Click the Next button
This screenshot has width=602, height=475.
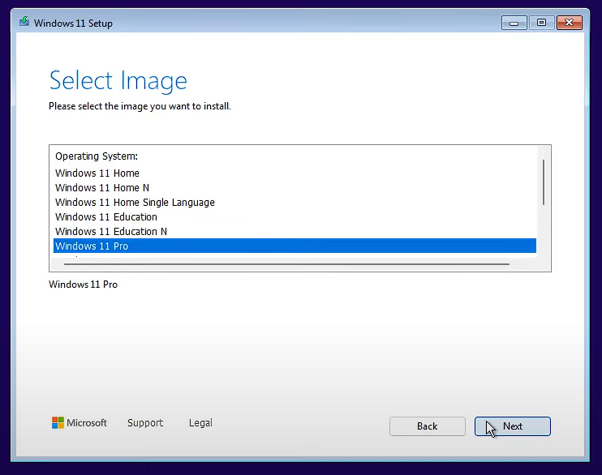point(513,426)
